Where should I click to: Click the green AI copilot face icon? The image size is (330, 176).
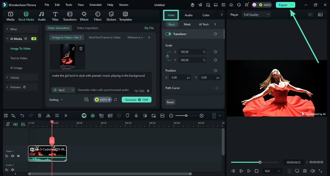click(x=84, y=116)
